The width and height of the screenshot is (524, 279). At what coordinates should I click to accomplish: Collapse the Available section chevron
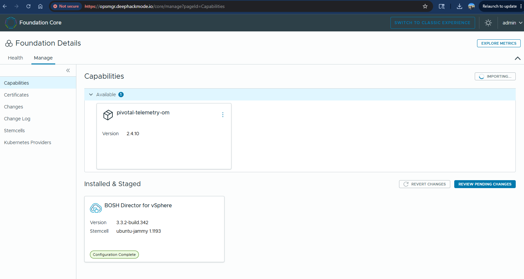[x=91, y=95]
